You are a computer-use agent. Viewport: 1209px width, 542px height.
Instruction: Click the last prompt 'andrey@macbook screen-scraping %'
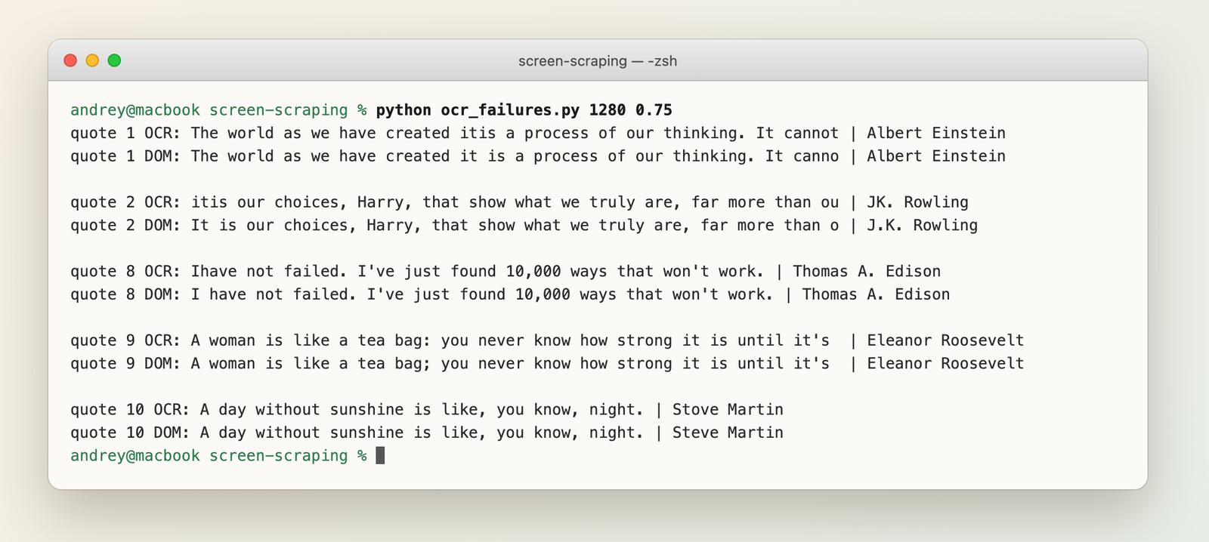coord(218,456)
